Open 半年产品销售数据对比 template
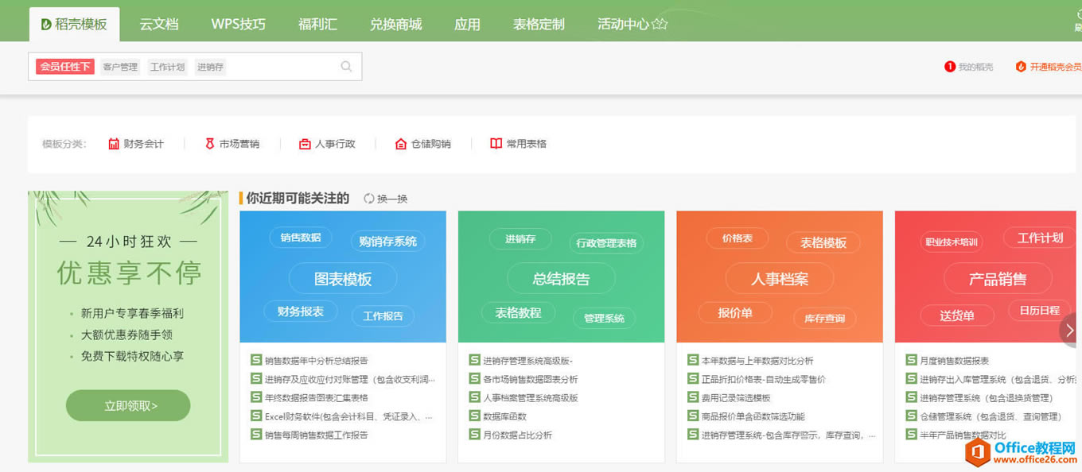Image resolution: width=1082 pixels, height=472 pixels. [x=963, y=435]
